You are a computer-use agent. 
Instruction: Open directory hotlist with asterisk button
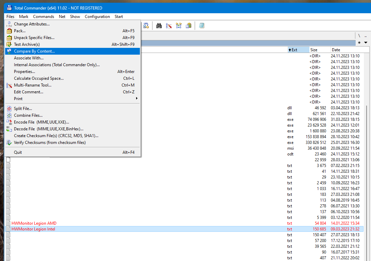pyautogui.click(x=359, y=43)
